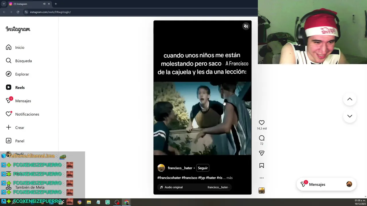Save the reel with bookmark icon
The image size is (367, 206).
[x=261, y=166]
